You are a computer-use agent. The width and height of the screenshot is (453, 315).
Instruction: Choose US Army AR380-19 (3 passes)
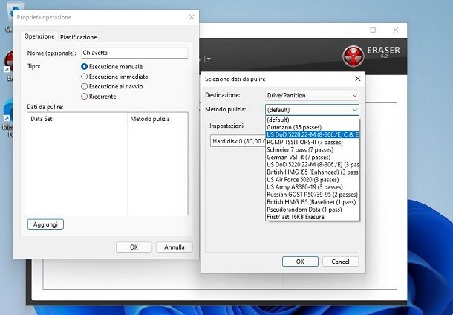[x=312, y=187]
